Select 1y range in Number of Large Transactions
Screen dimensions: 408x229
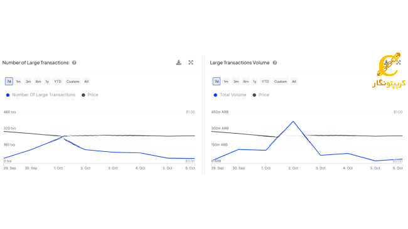pos(47,82)
